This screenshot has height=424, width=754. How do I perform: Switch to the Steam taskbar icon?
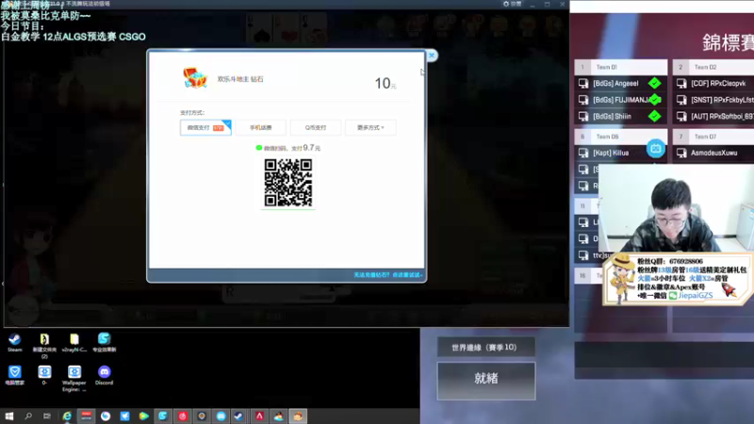point(239,416)
